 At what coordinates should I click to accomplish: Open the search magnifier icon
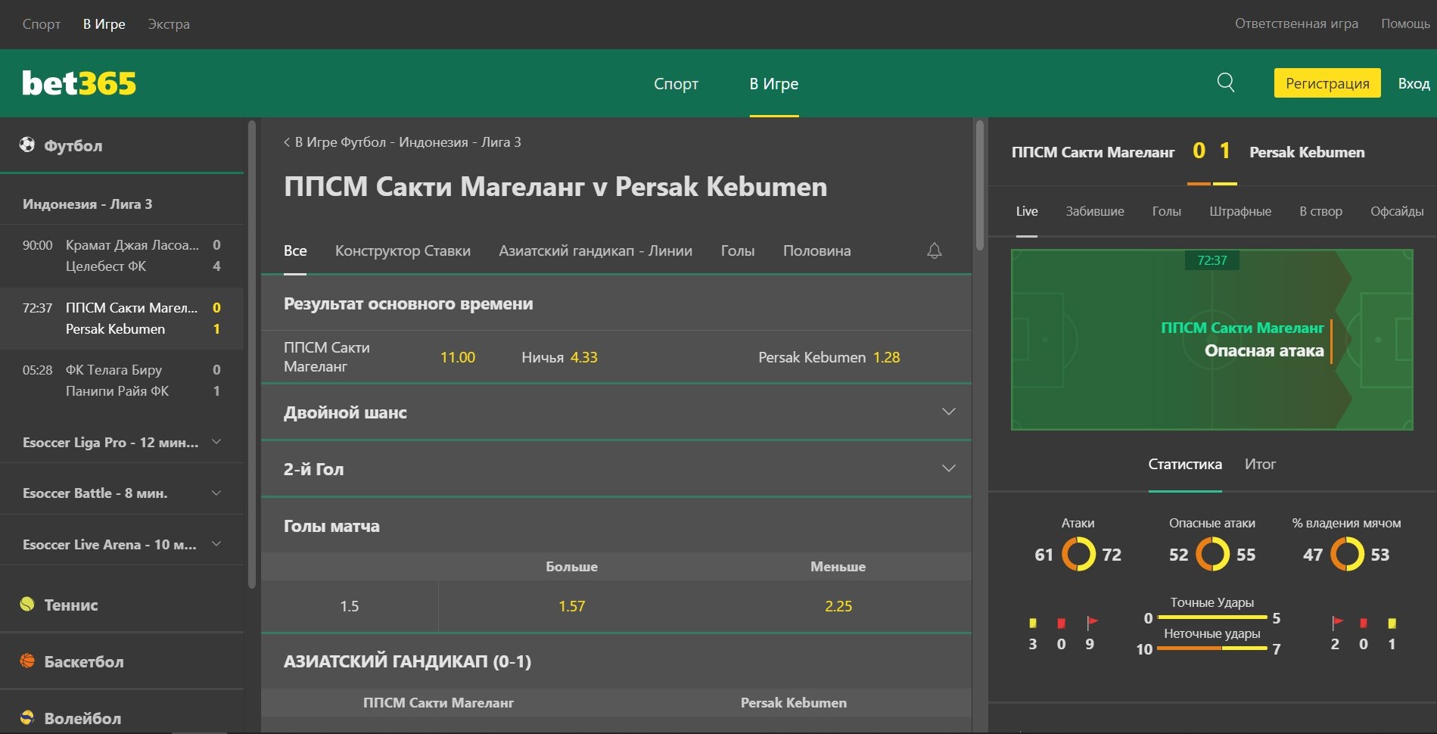(1226, 82)
